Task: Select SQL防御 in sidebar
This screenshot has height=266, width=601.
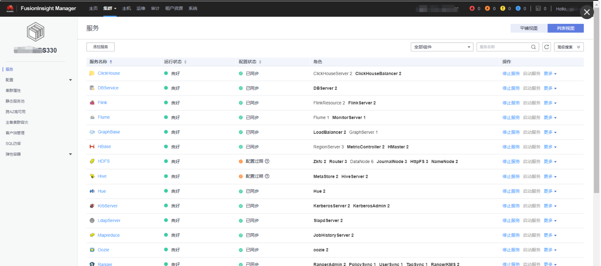Action: coord(13,144)
